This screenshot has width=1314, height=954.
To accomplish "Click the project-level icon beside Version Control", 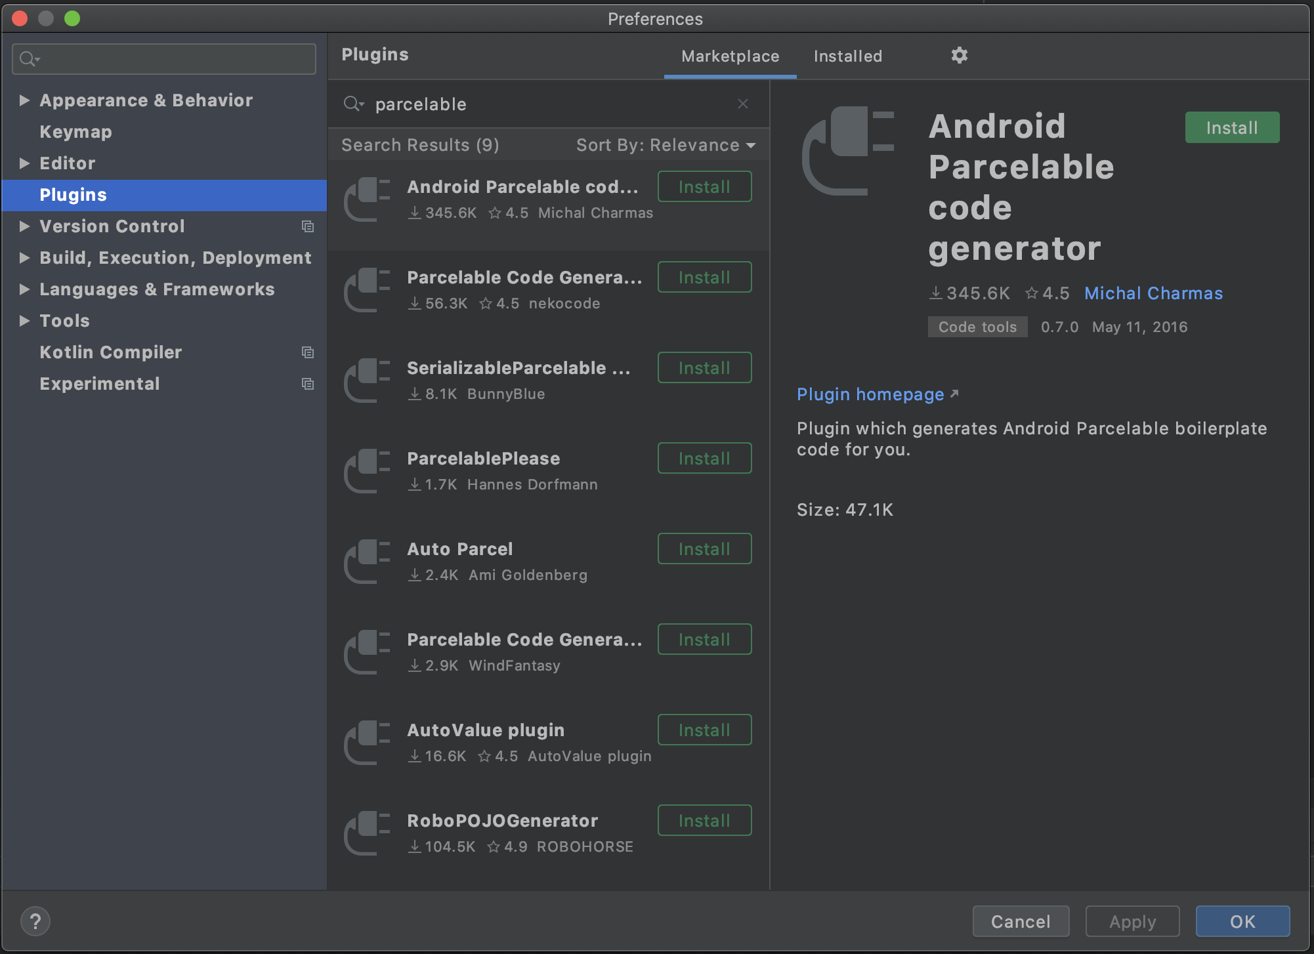I will 307,226.
